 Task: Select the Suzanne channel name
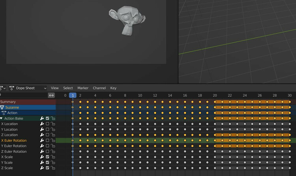12,107
